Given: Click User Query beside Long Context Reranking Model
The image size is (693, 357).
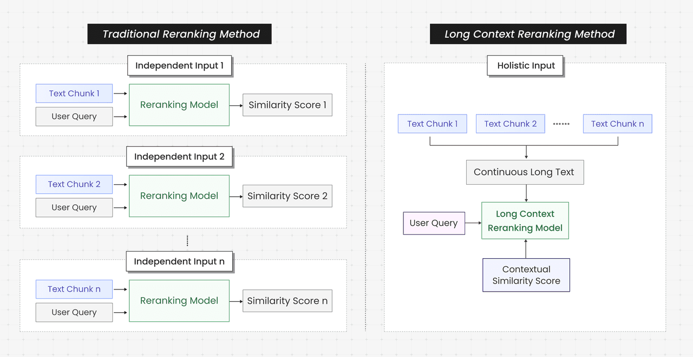Looking at the screenshot, I should 434,223.
